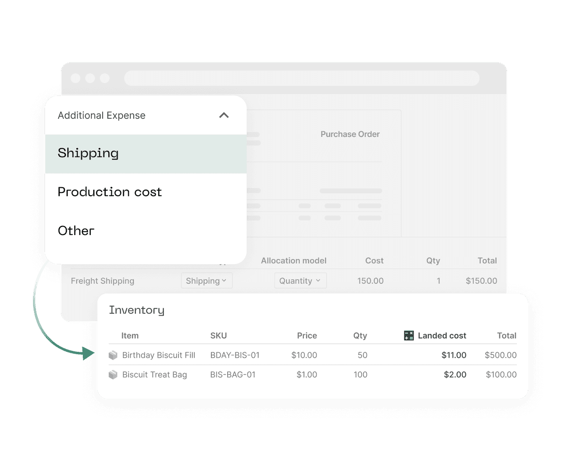Open the Shipping type dropdown
This screenshot has height=462, width=568.
[206, 281]
